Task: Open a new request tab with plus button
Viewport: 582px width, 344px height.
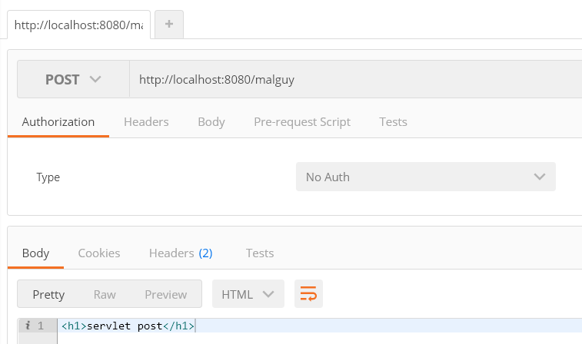Action: coord(169,25)
